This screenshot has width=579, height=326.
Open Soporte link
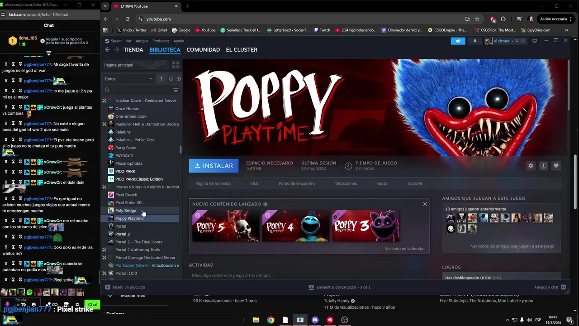click(x=415, y=183)
